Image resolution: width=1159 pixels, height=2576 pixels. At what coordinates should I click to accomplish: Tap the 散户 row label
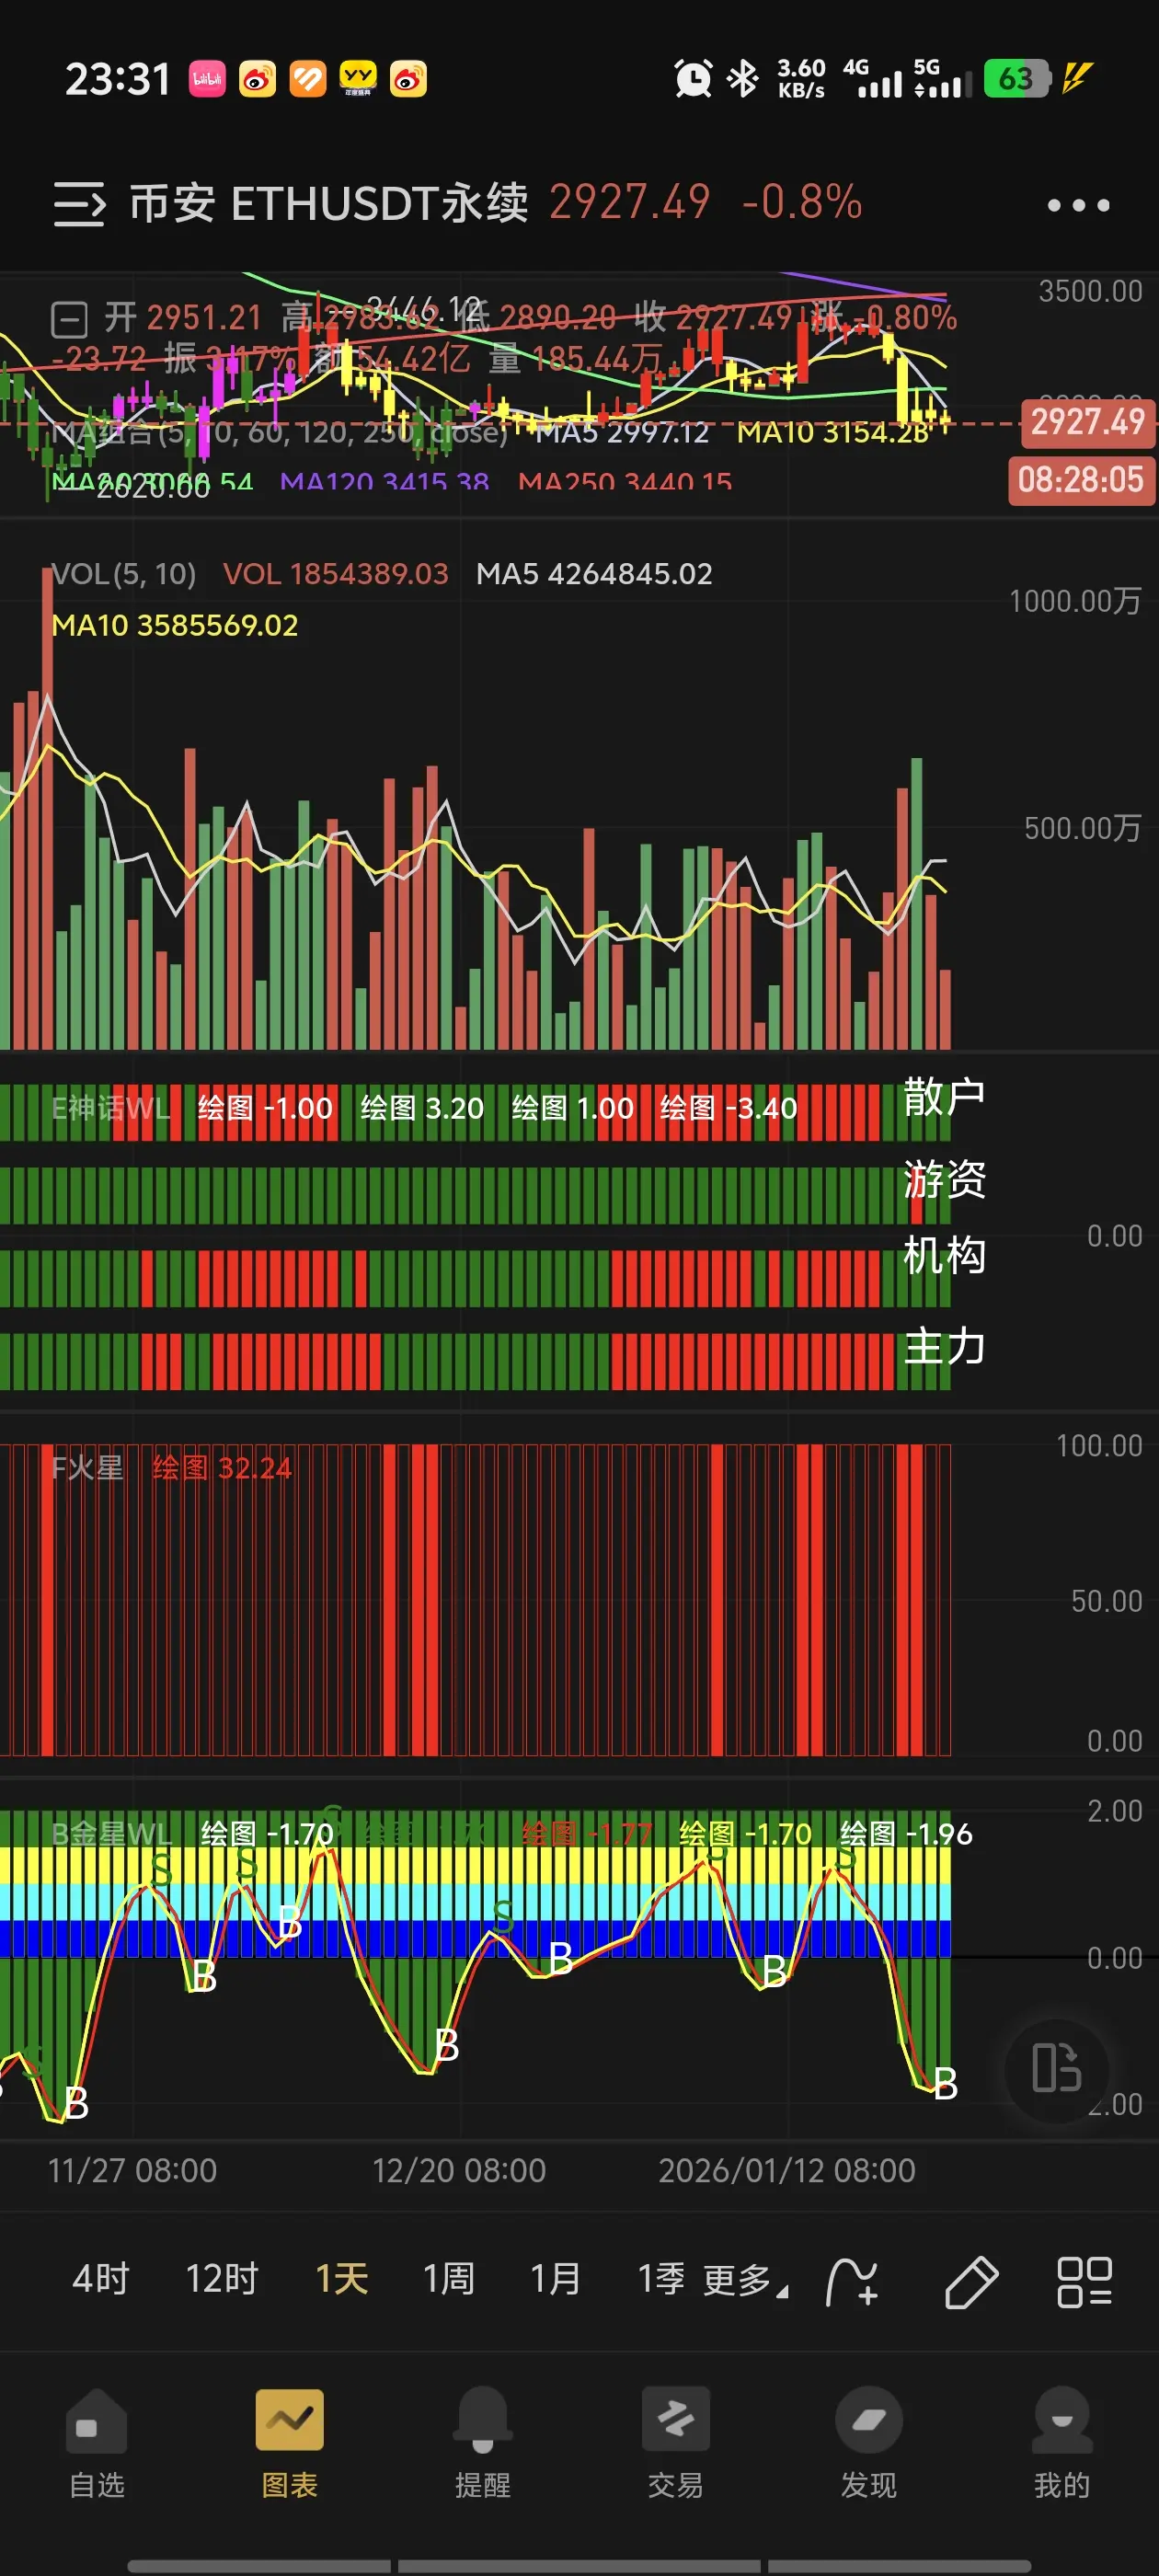click(944, 1097)
